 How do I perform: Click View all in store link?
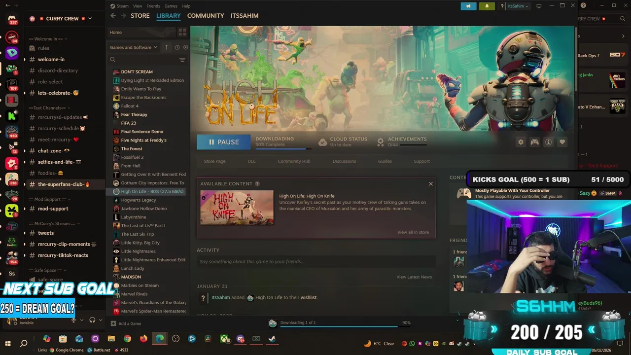click(x=413, y=232)
